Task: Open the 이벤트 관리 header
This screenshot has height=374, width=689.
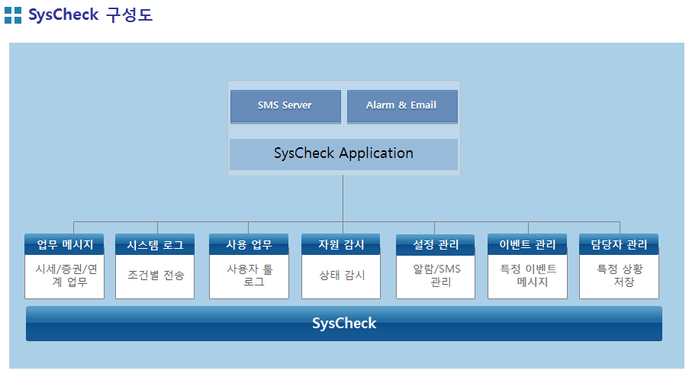Action: (x=527, y=244)
